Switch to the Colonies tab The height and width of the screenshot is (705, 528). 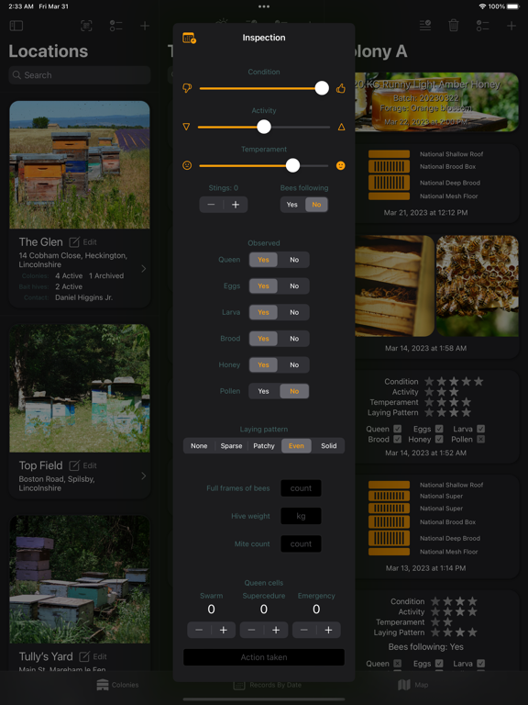pos(117,685)
